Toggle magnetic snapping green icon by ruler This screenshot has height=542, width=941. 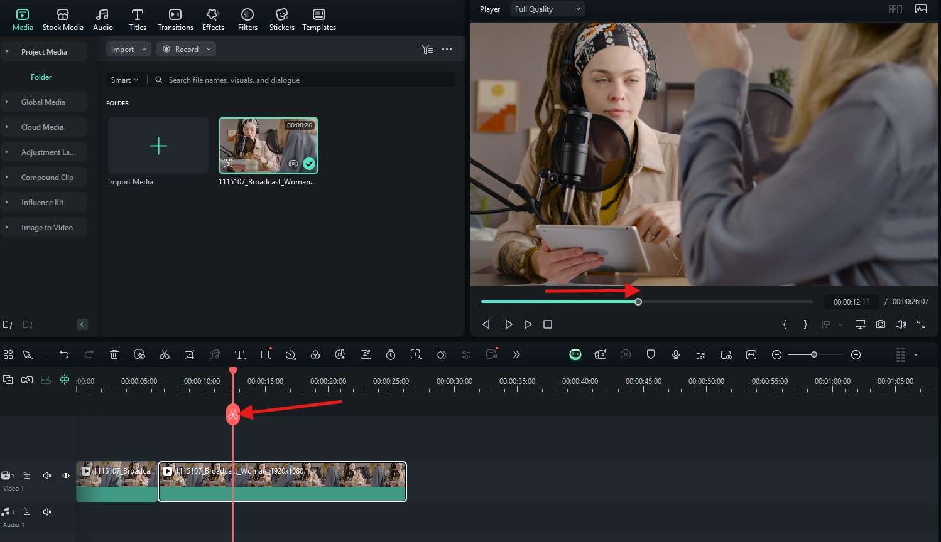point(64,380)
